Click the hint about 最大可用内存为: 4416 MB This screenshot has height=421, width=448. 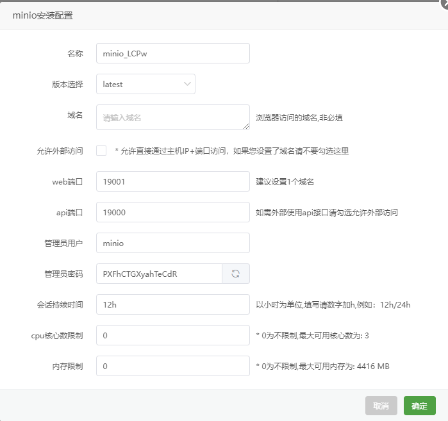coord(323,366)
